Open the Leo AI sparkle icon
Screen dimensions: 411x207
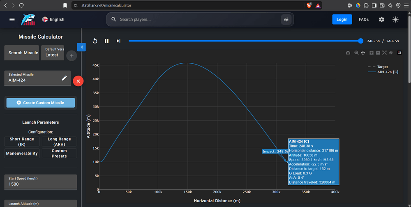tap(390, 5)
